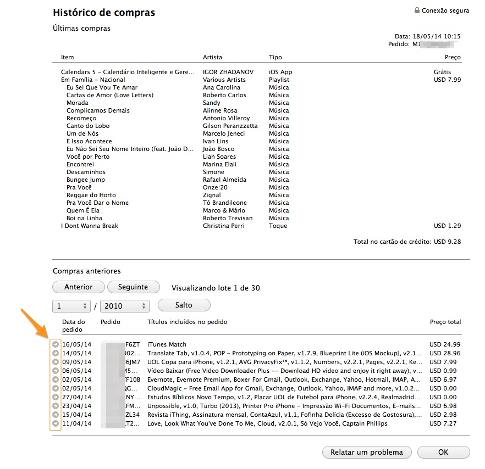Open details arrow for the 14/05/14 order
Screen dimensions: 485x469
[x=56, y=353]
